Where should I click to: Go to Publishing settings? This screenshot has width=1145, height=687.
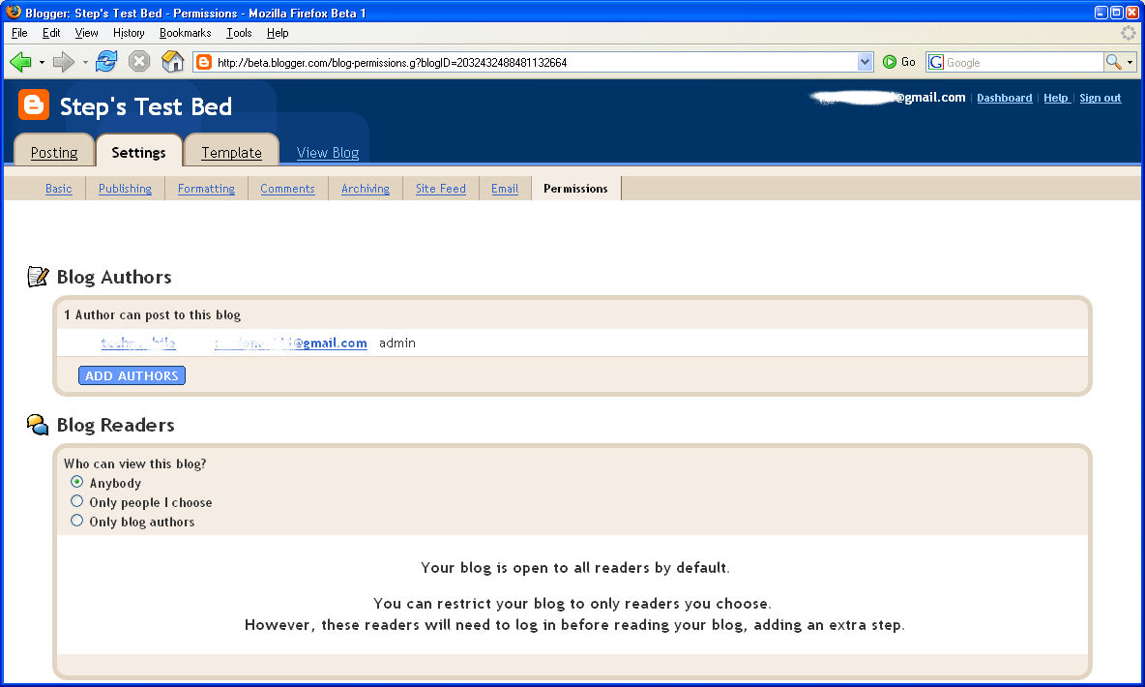pos(125,189)
